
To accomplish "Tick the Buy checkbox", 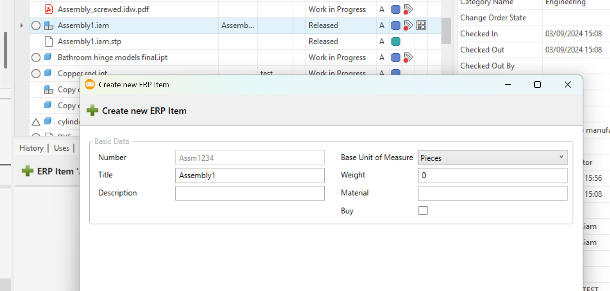I will [x=423, y=211].
